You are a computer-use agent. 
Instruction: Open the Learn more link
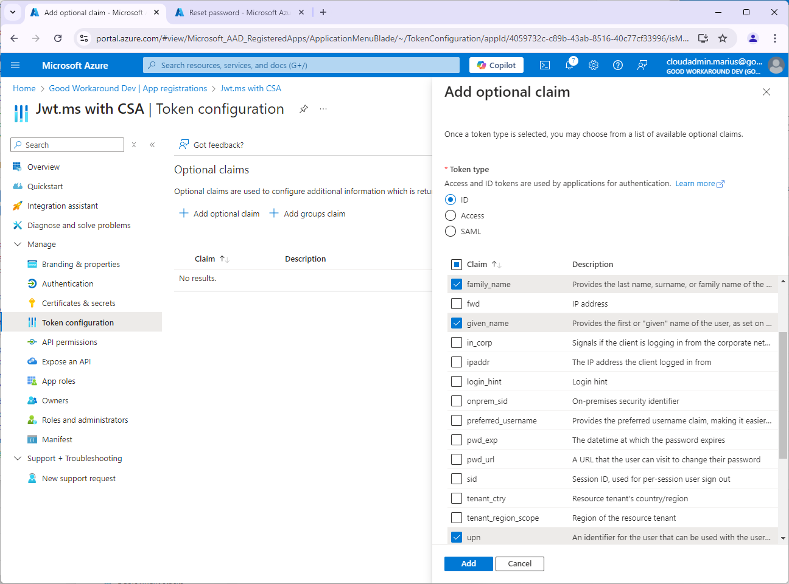(695, 183)
